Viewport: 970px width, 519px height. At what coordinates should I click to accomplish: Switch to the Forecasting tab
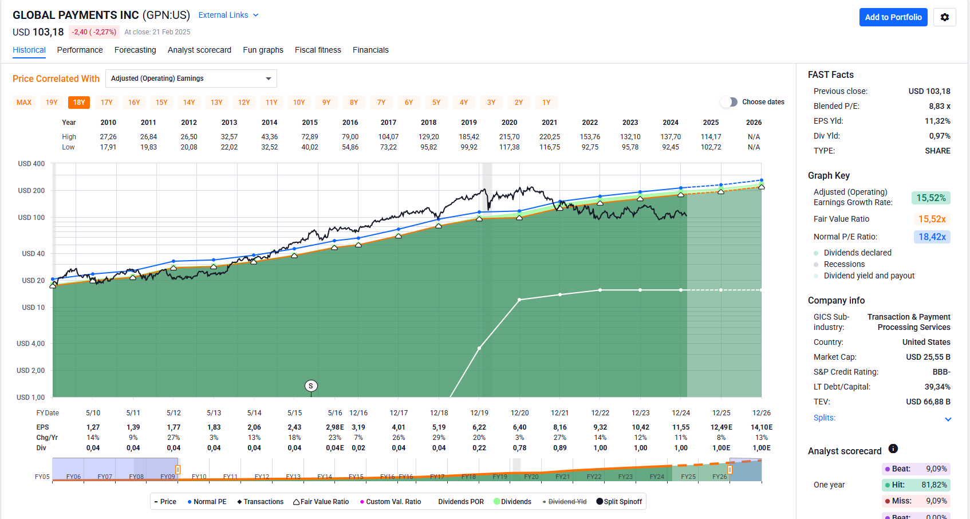[x=135, y=50]
